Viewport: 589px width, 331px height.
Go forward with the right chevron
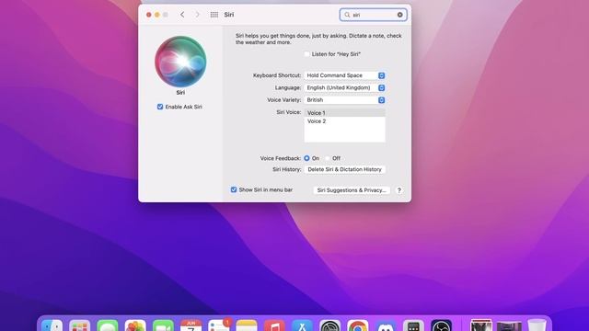click(197, 15)
